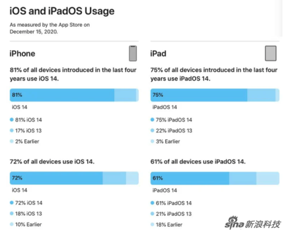Image resolution: width=286 pixels, height=234 pixels.
Task: Select the 75% iPadOS 14 bar segment
Action: click(x=199, y=95)
